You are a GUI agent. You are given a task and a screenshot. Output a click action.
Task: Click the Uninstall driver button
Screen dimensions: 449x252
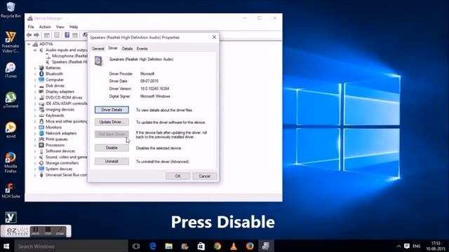[112, 162]
